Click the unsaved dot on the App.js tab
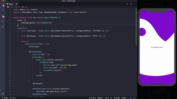The height and width of the screenshot is (99, 177). (x=17, y=4)
